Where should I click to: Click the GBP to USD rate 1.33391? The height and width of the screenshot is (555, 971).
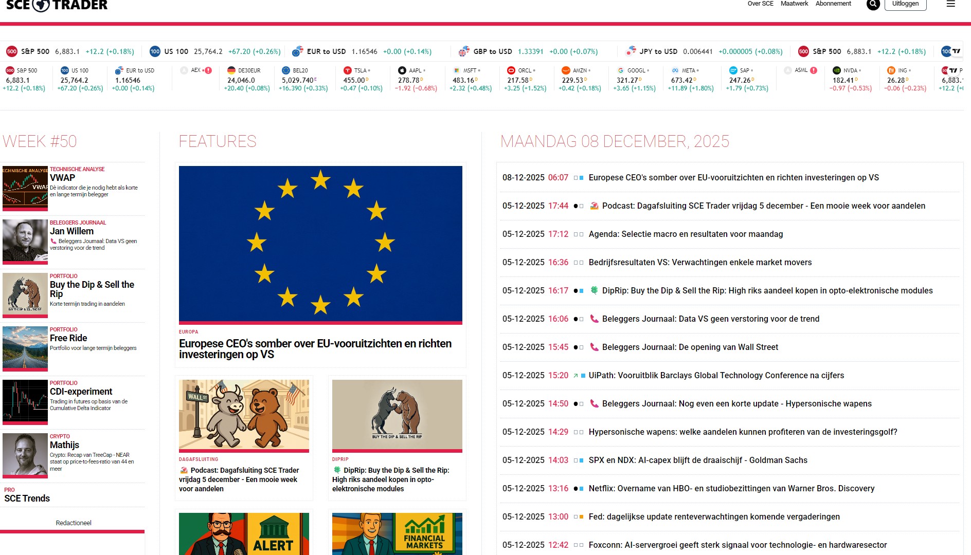tap(530, 51)
